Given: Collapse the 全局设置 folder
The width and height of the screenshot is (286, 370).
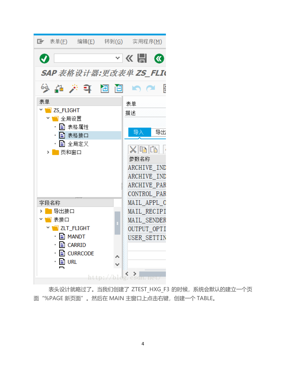Looking at the screenshot, I should coord(48,118).
